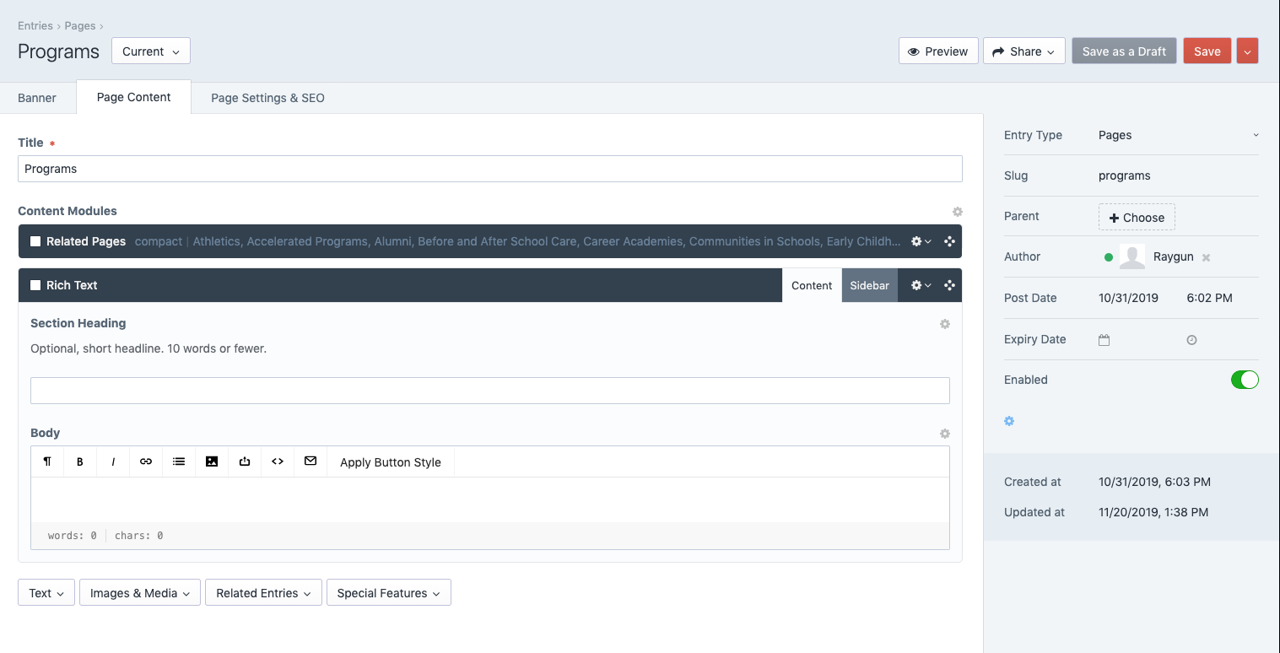Click Save as a Draft
The height and width of the screenshot is (653, 1280).
(1124, 51)
